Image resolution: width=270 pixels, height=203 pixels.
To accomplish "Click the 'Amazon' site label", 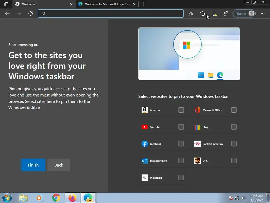I will click(x=155, y=110).
